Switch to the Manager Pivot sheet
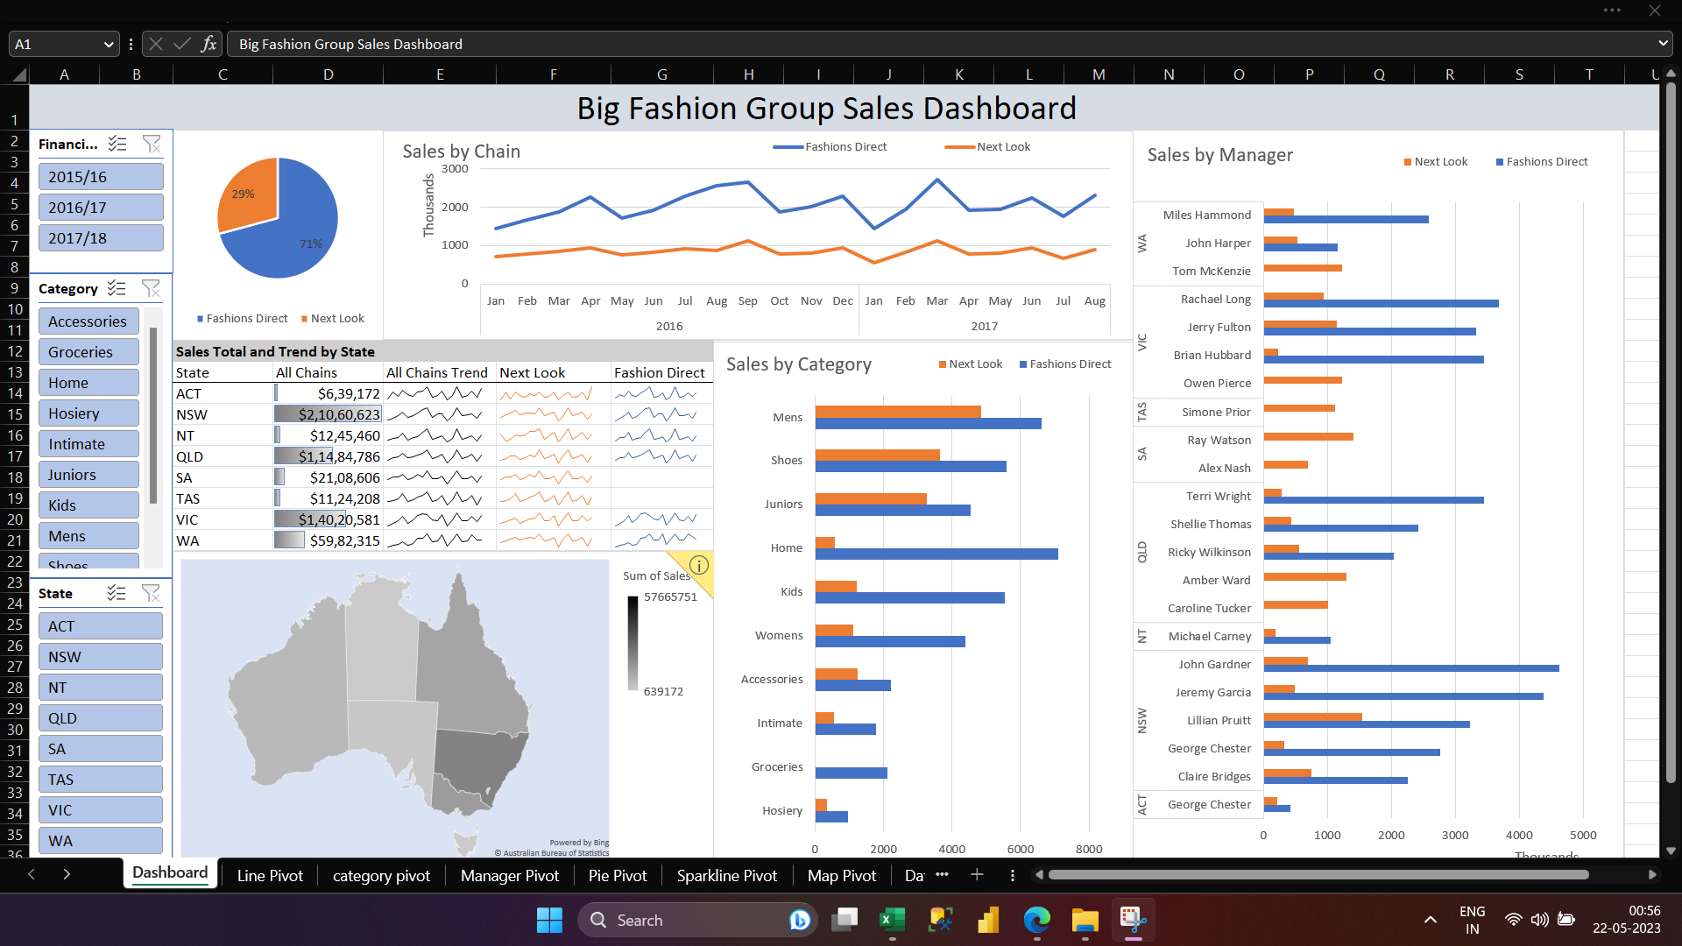Image resolution: width=1682 pixels, height=946 pixels. (509, 875)
